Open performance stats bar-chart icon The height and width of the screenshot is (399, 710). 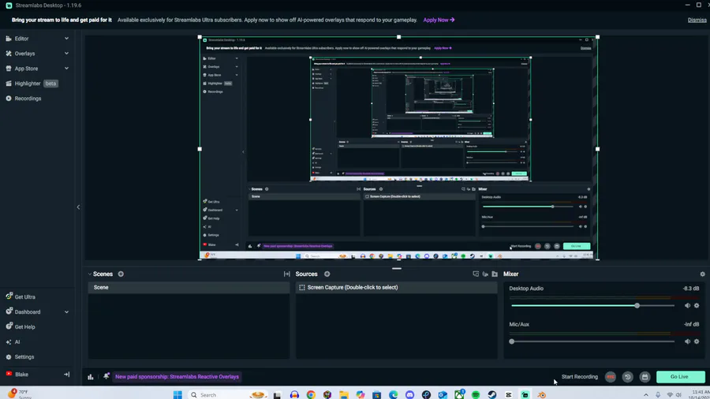tap(91, 376)
